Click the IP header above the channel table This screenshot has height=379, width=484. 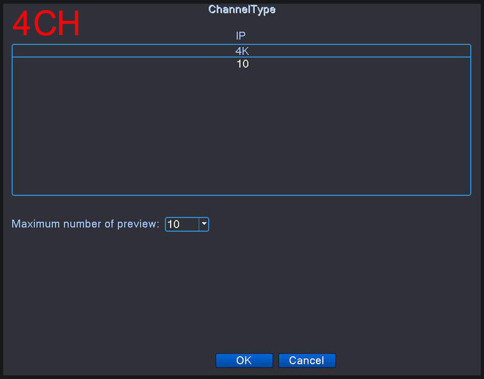(241, 36)
